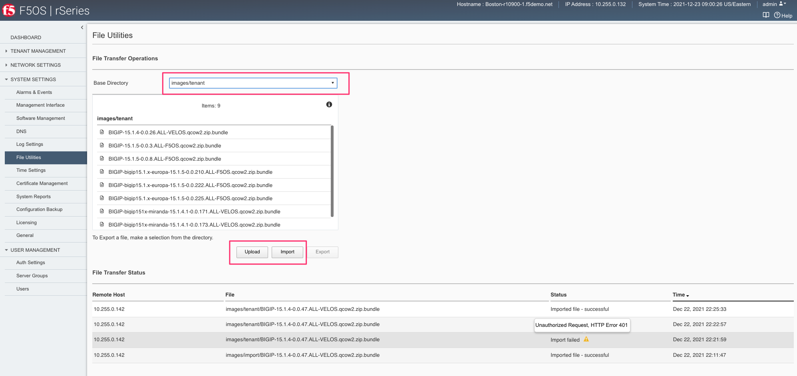This screenshot has height=376, width=797.
Task: Click the Import failed status text
Action: 565,340
